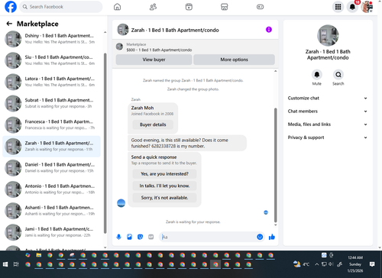Send quick reply 'Sorry, it's not available.'
382x278 pixels.
coord(164,198)
